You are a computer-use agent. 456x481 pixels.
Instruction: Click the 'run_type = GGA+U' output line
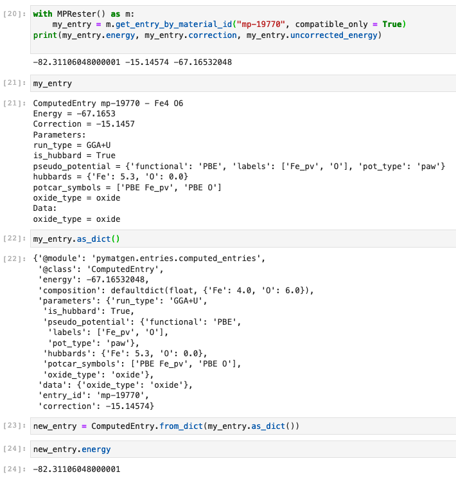click(x=72, y=145)
